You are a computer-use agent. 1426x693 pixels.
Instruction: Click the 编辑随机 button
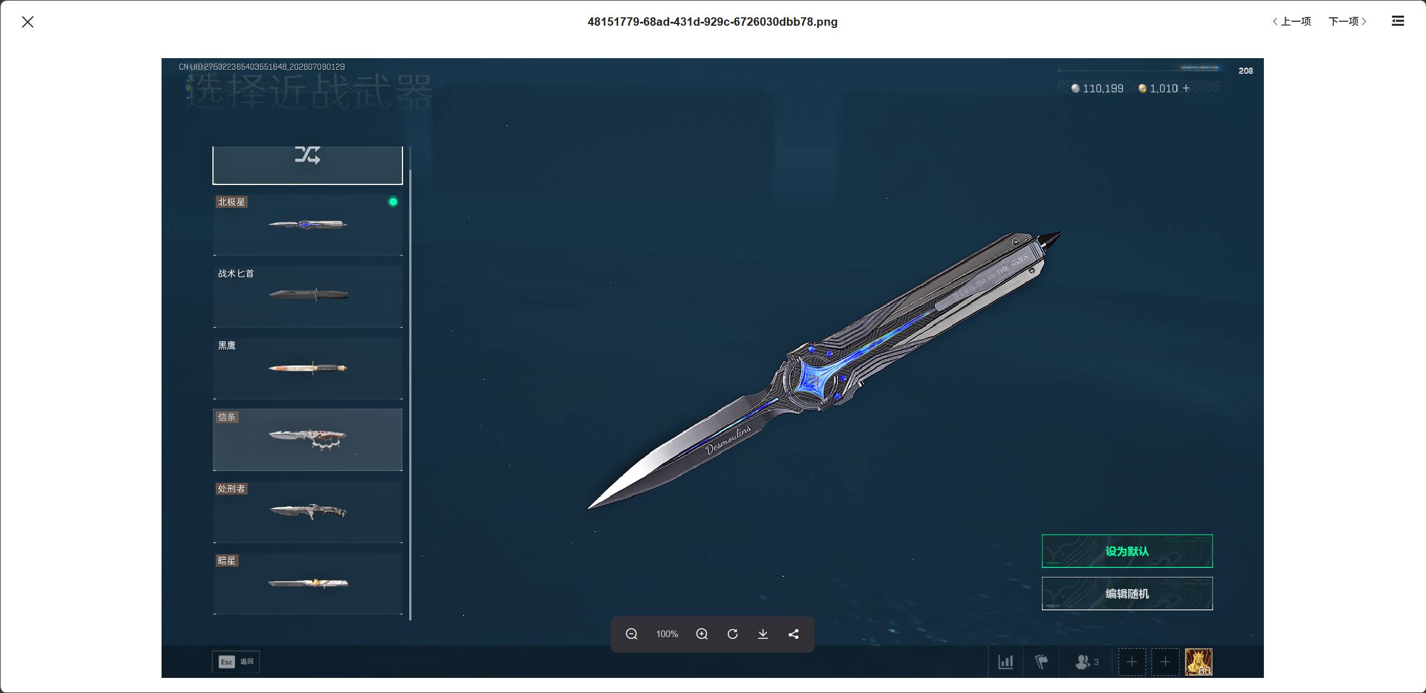(1127, 594)
